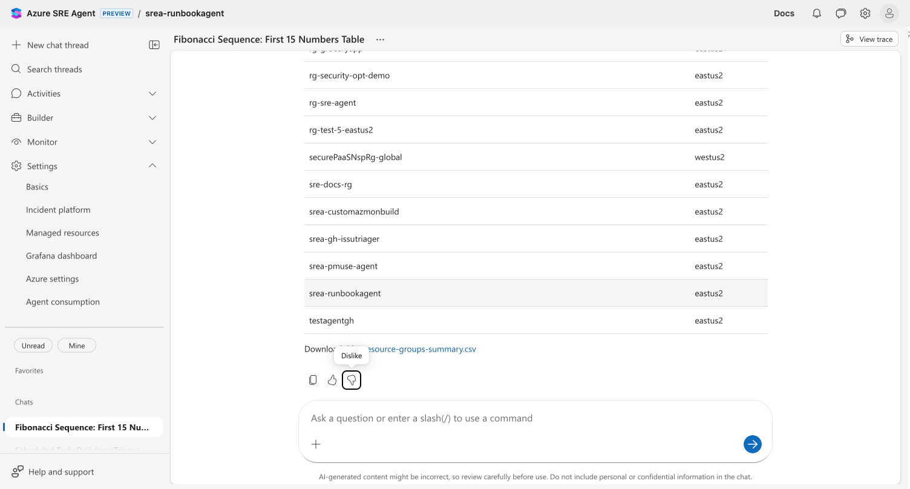Click the Chats section label
910x489 pixels.
pyautogui.click(x=24, y=402)
